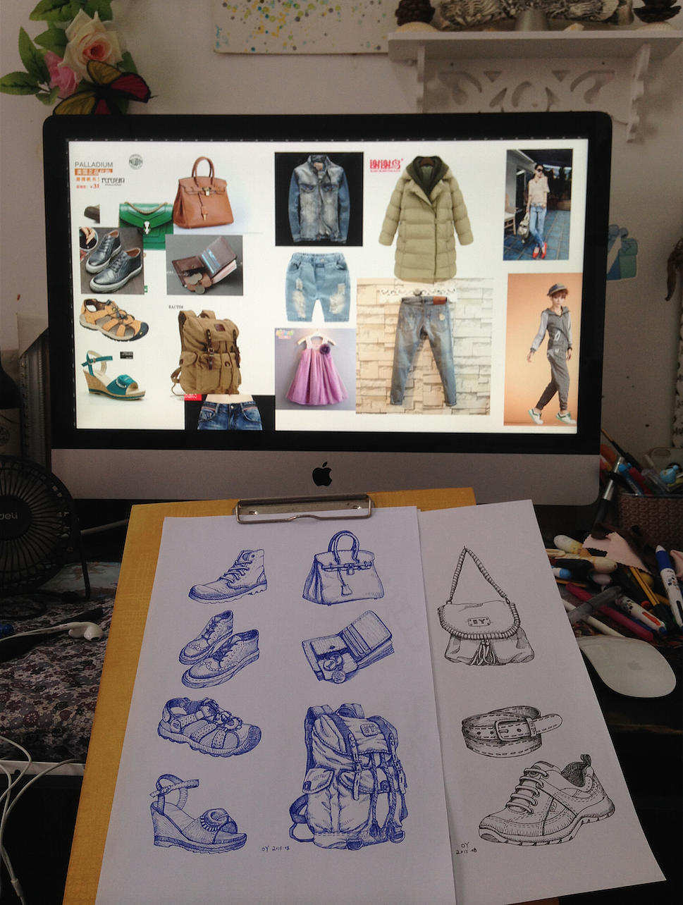Open the khaki canvas backpack image
The image size is (683, 905).
coord(207,352)
